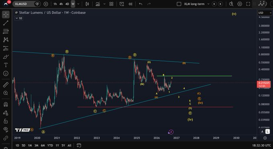273x149 pixels.
Task: Set chart range to 3M
Action: (x=36, y=145)
